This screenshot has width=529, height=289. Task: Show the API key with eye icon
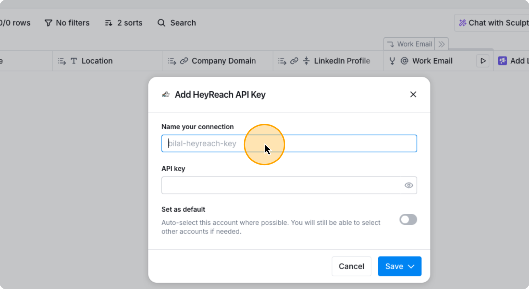(408, 186)
